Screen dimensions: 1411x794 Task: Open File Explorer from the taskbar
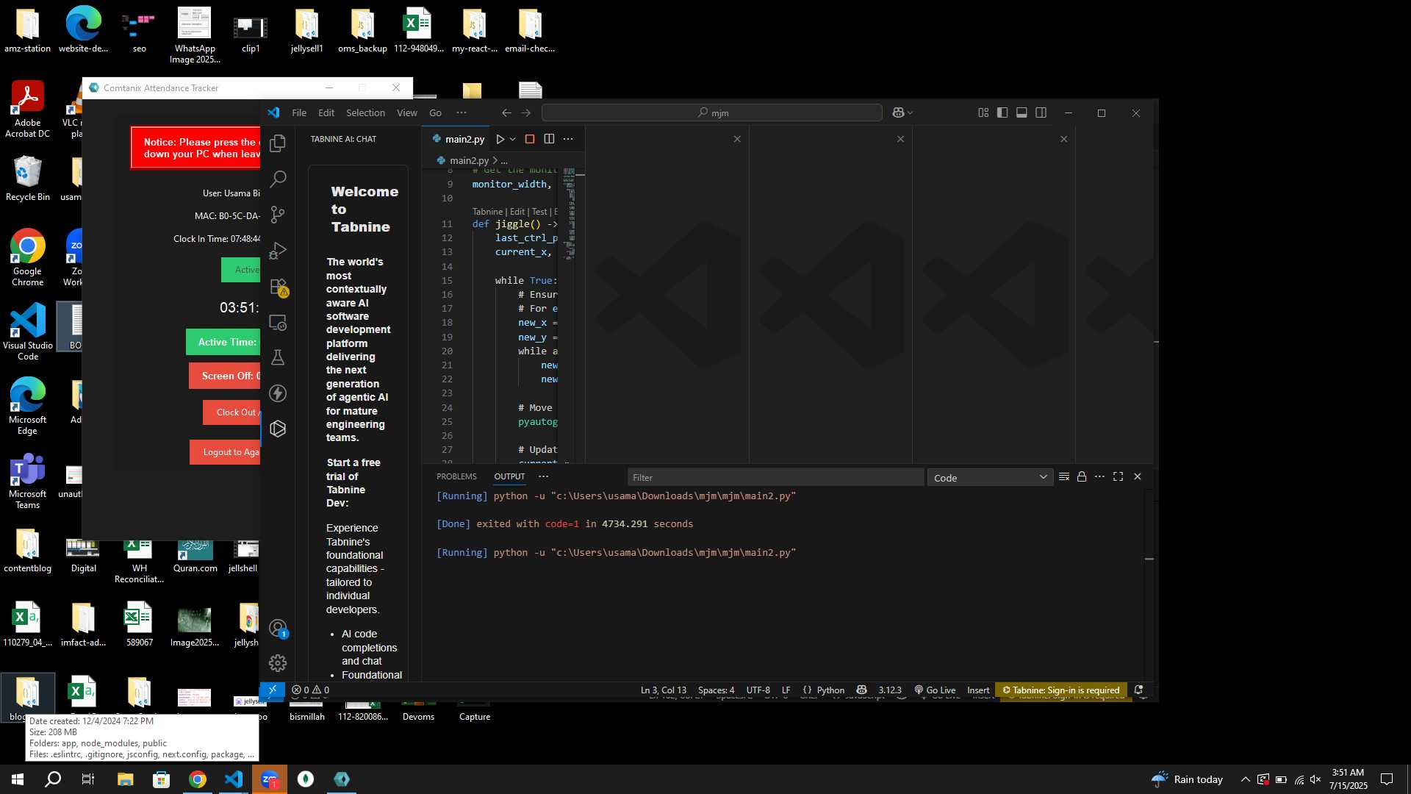click(125, 779)
